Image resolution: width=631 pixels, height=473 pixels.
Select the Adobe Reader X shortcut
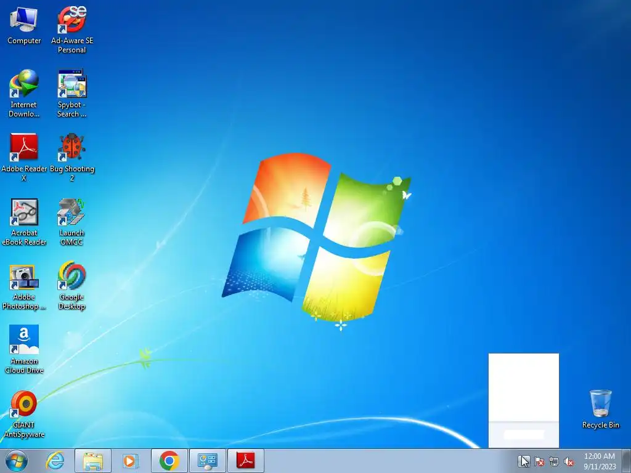[x=24, y=157]
